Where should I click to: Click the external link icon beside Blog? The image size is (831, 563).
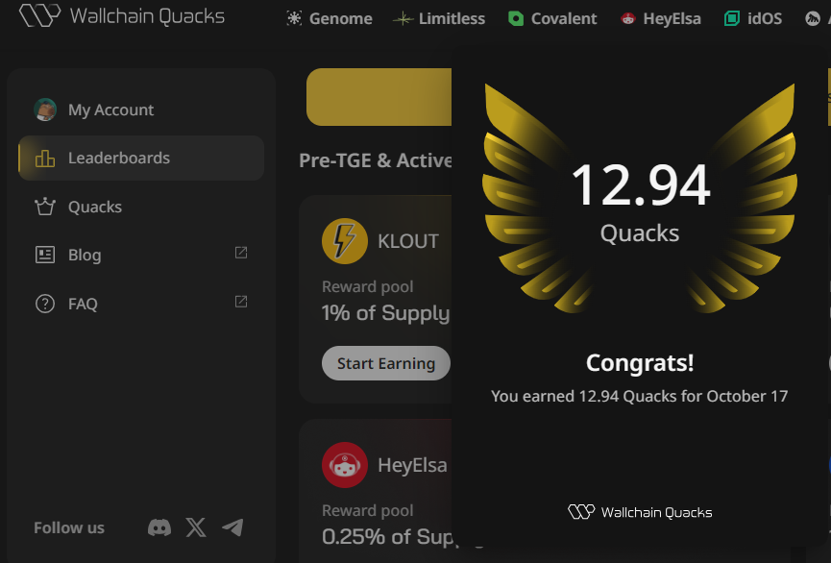(241, 253)
